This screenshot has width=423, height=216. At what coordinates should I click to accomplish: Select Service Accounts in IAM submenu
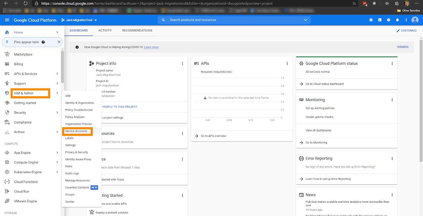[x=76, y=131]
